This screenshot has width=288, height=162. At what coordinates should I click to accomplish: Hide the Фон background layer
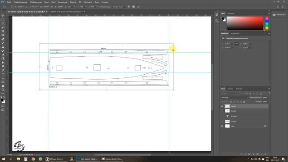tap(222, 126)
